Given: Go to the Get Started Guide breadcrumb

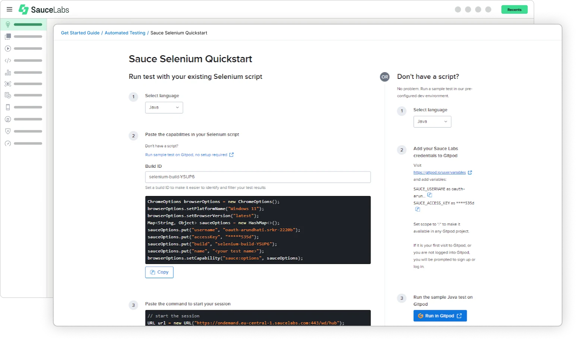Looking at the screenshot, I should [x=80, y=33].
